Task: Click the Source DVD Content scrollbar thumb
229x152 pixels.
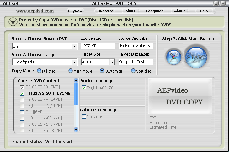Action: click(76, 94)
